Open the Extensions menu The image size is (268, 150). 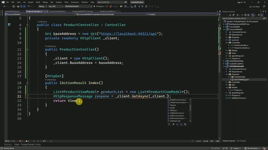tap(75, 2)
